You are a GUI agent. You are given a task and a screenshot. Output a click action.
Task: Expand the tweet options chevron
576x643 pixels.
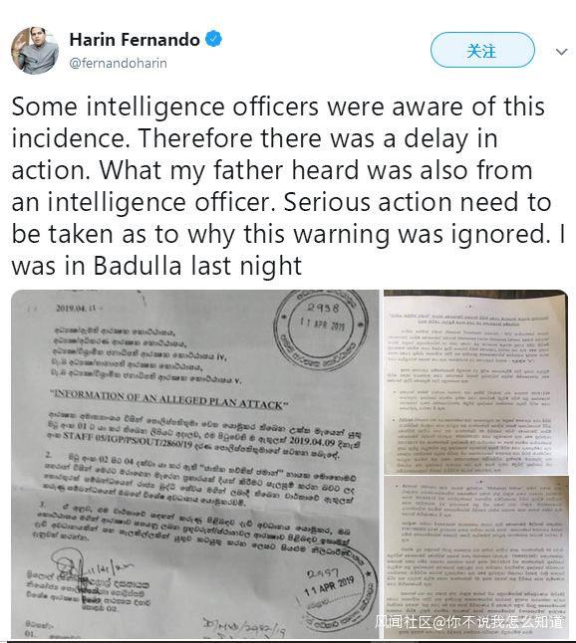tap(561, 52)
